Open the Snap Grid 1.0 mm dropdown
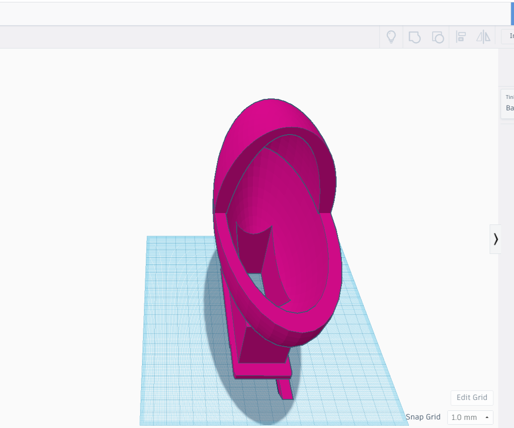The width and height of the screenshot is (514, 428). coord(470,417)
